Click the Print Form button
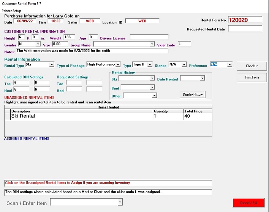Image resolution: width=269 pixels, height=212 pixels. tap(252, 77)
